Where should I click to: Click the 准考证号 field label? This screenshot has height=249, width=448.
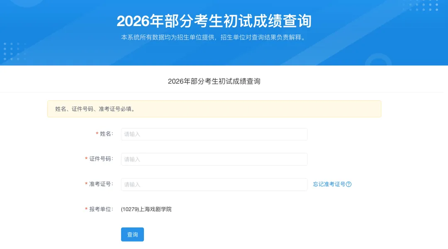point(101,184)
